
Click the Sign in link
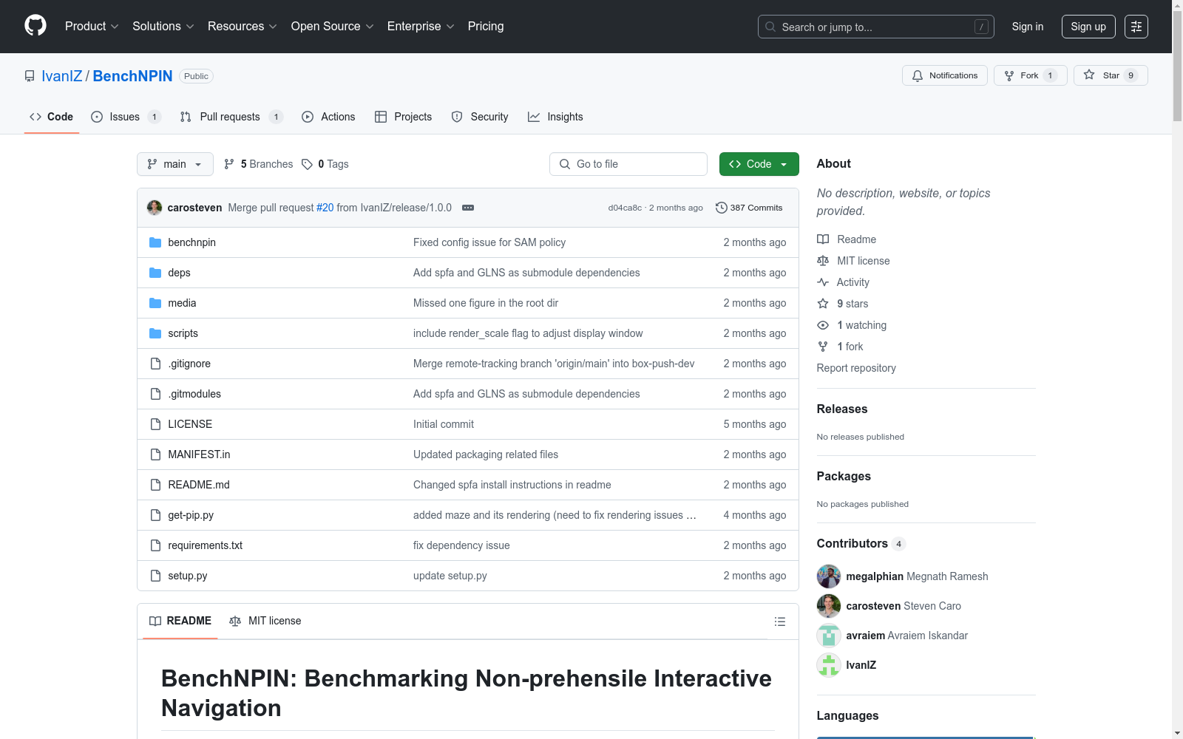click(1028, 27)
